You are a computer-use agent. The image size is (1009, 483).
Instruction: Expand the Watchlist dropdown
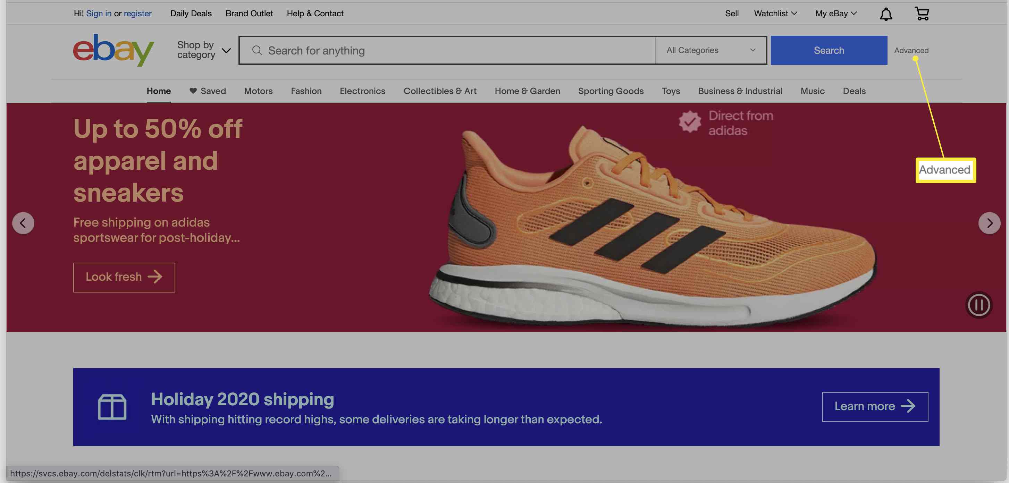775,13
